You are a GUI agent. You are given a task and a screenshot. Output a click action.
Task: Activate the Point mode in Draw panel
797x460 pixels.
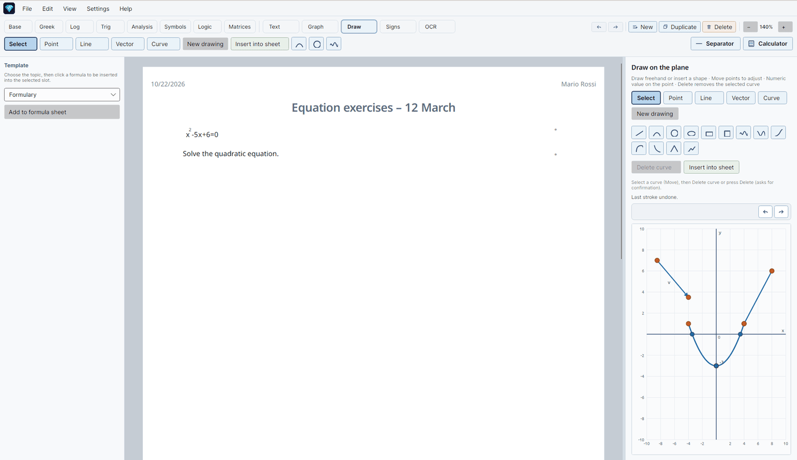coord(677,98)
